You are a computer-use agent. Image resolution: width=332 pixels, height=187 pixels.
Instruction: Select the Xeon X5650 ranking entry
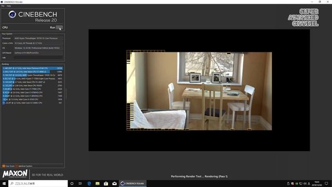tap(32, 85)
